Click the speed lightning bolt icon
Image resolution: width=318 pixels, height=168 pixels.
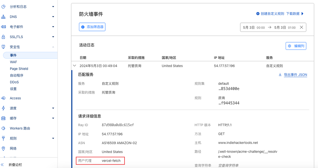click(x=3, y=108)
